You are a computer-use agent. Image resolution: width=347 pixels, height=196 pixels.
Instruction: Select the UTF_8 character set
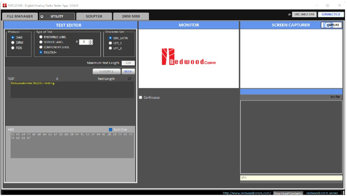(110, 48)
